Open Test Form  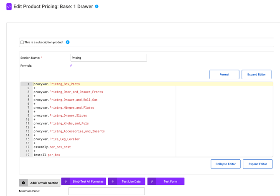(x=170, y=181)
